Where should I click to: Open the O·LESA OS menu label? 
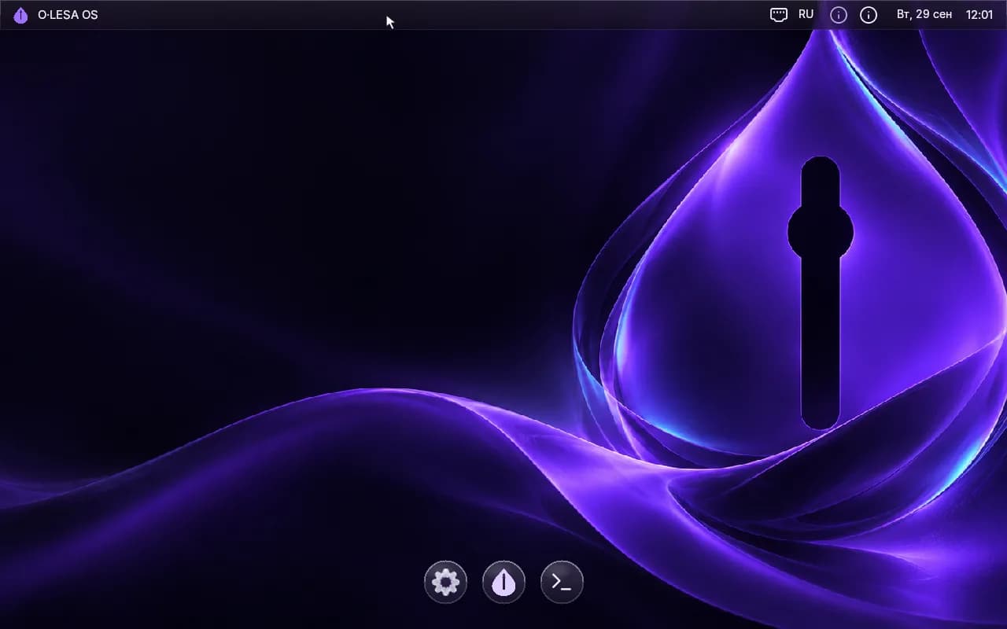[68, 15]
